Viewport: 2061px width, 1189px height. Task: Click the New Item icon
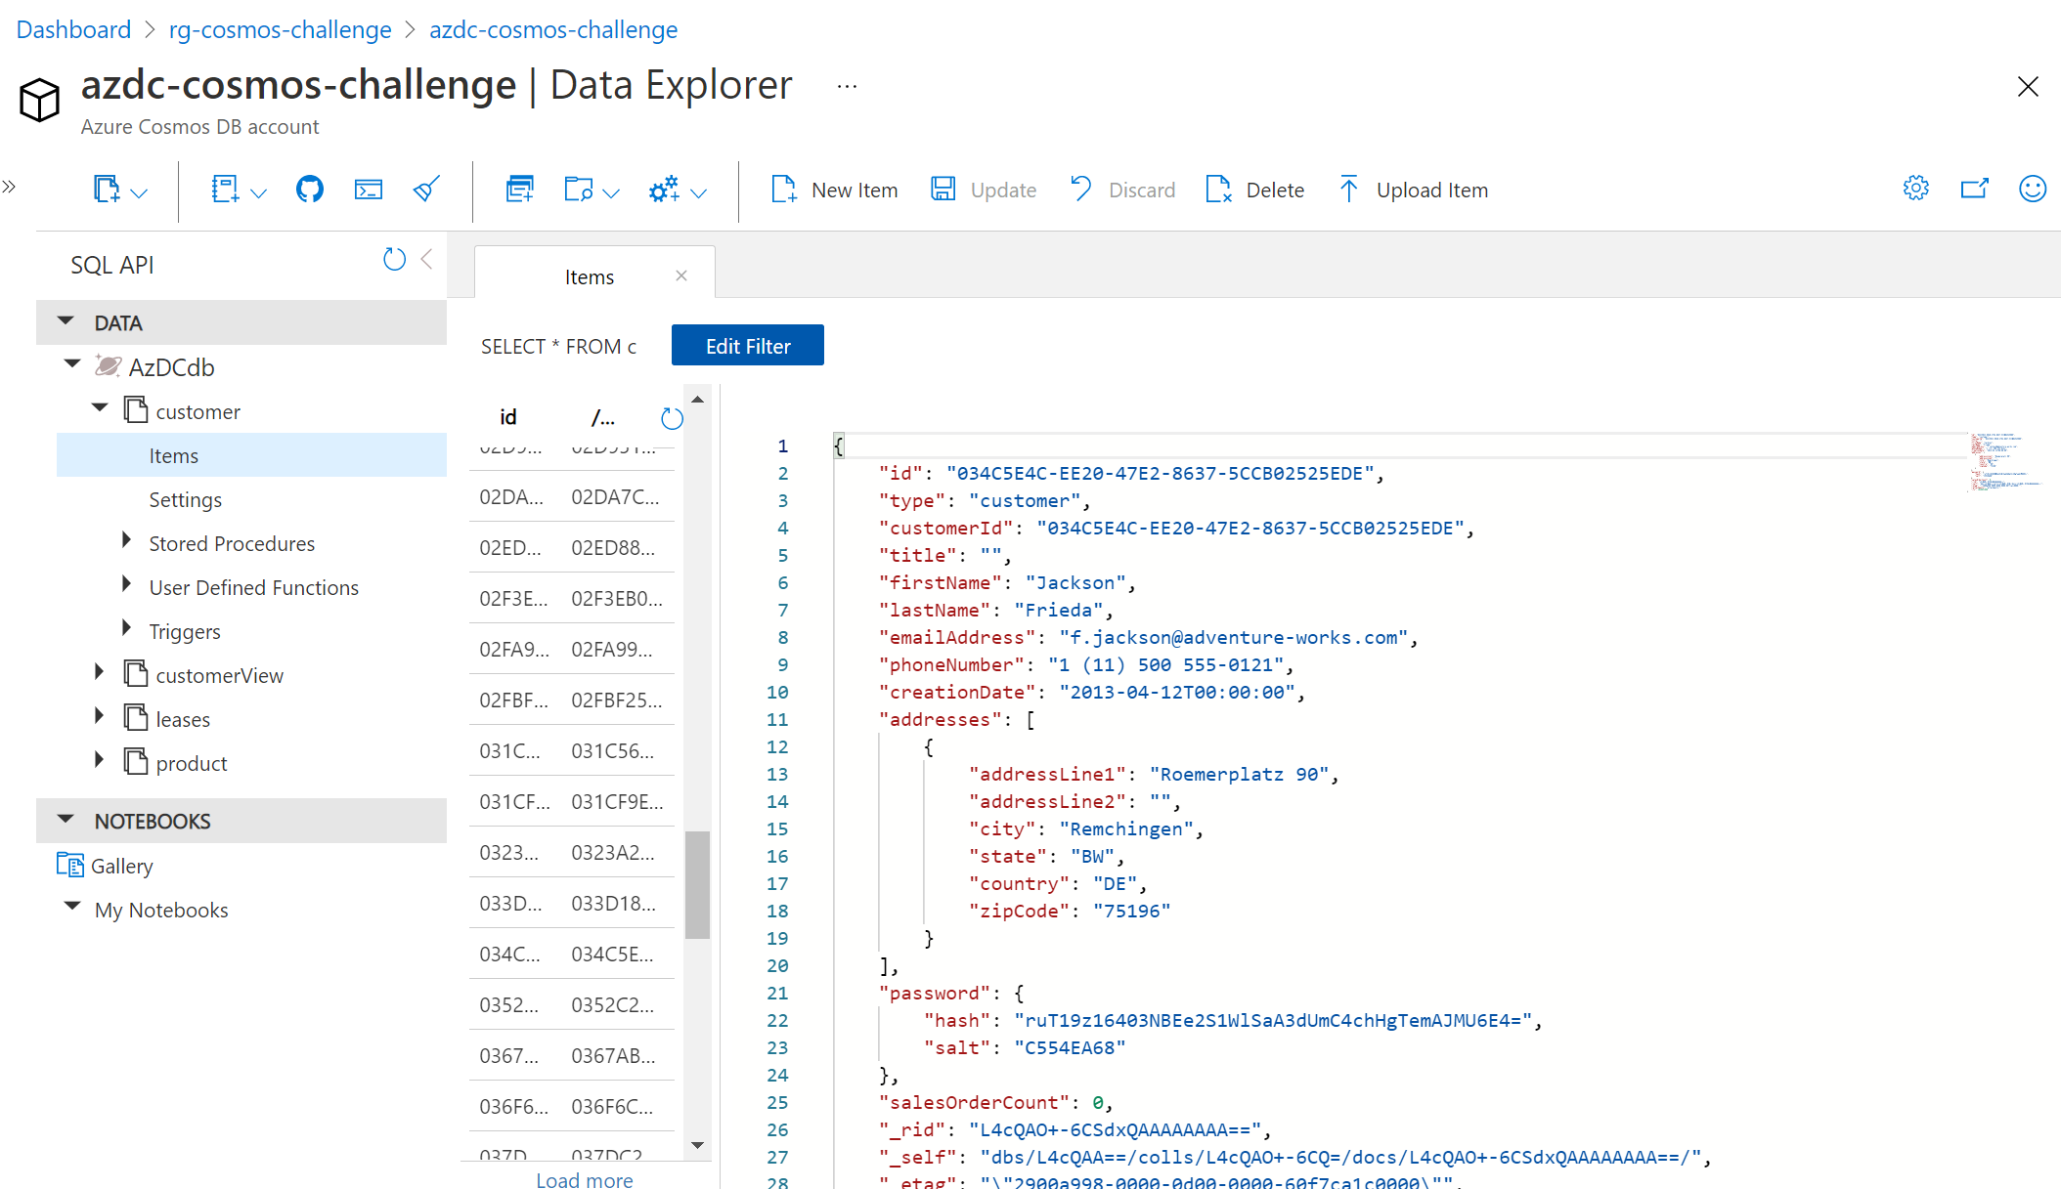tap(783, 190)
